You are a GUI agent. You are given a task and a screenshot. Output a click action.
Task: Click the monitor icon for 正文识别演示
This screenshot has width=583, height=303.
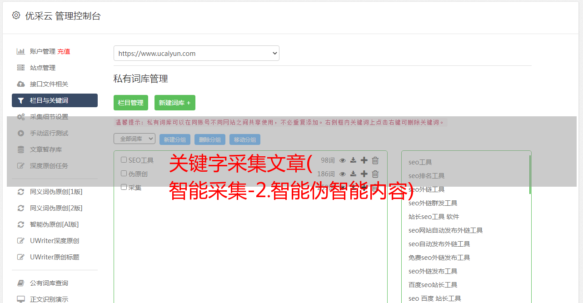(x=21, y=299)
